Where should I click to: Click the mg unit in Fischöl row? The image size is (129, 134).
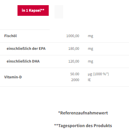[x=91, y=36]
